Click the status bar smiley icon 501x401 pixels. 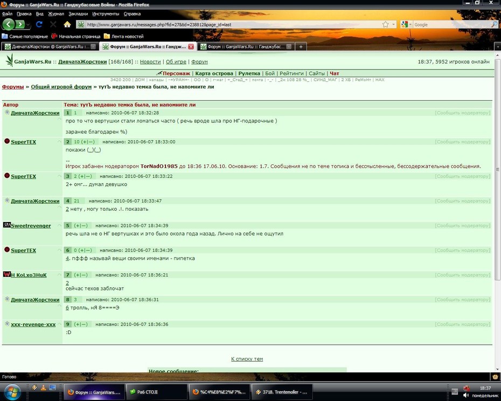point(496,377)
